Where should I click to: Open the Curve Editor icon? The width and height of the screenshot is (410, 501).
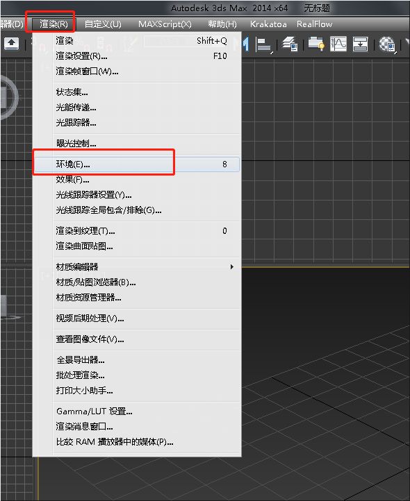pos(338,44)
